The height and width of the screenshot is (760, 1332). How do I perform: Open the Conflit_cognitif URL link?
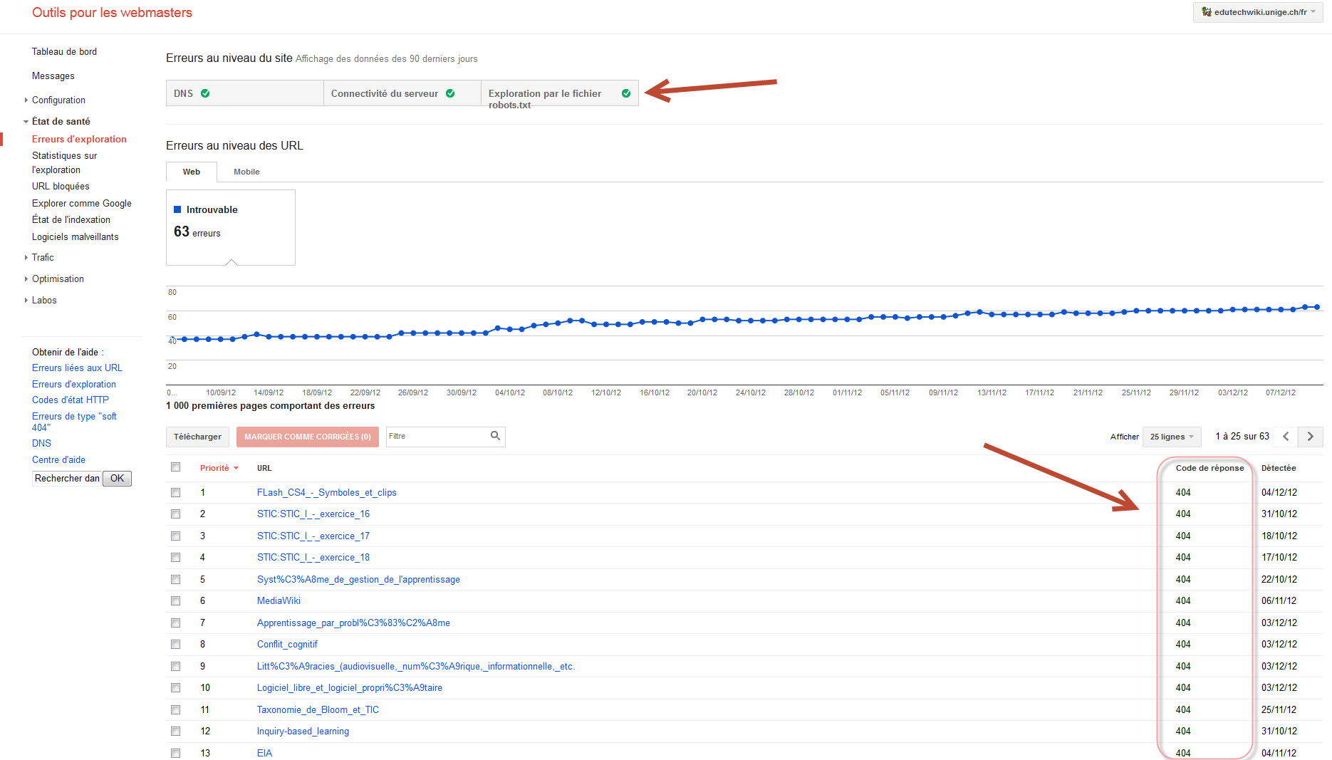click(287, 644)
